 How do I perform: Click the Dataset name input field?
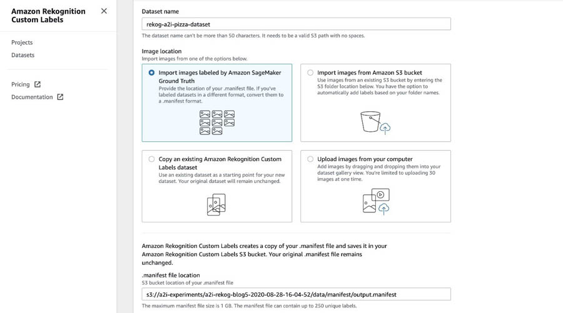[x=297, y=24]
